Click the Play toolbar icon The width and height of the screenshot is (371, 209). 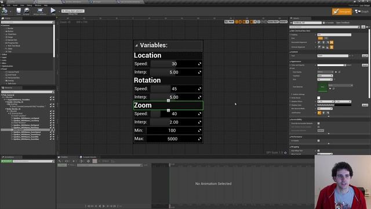click(53, 10)
